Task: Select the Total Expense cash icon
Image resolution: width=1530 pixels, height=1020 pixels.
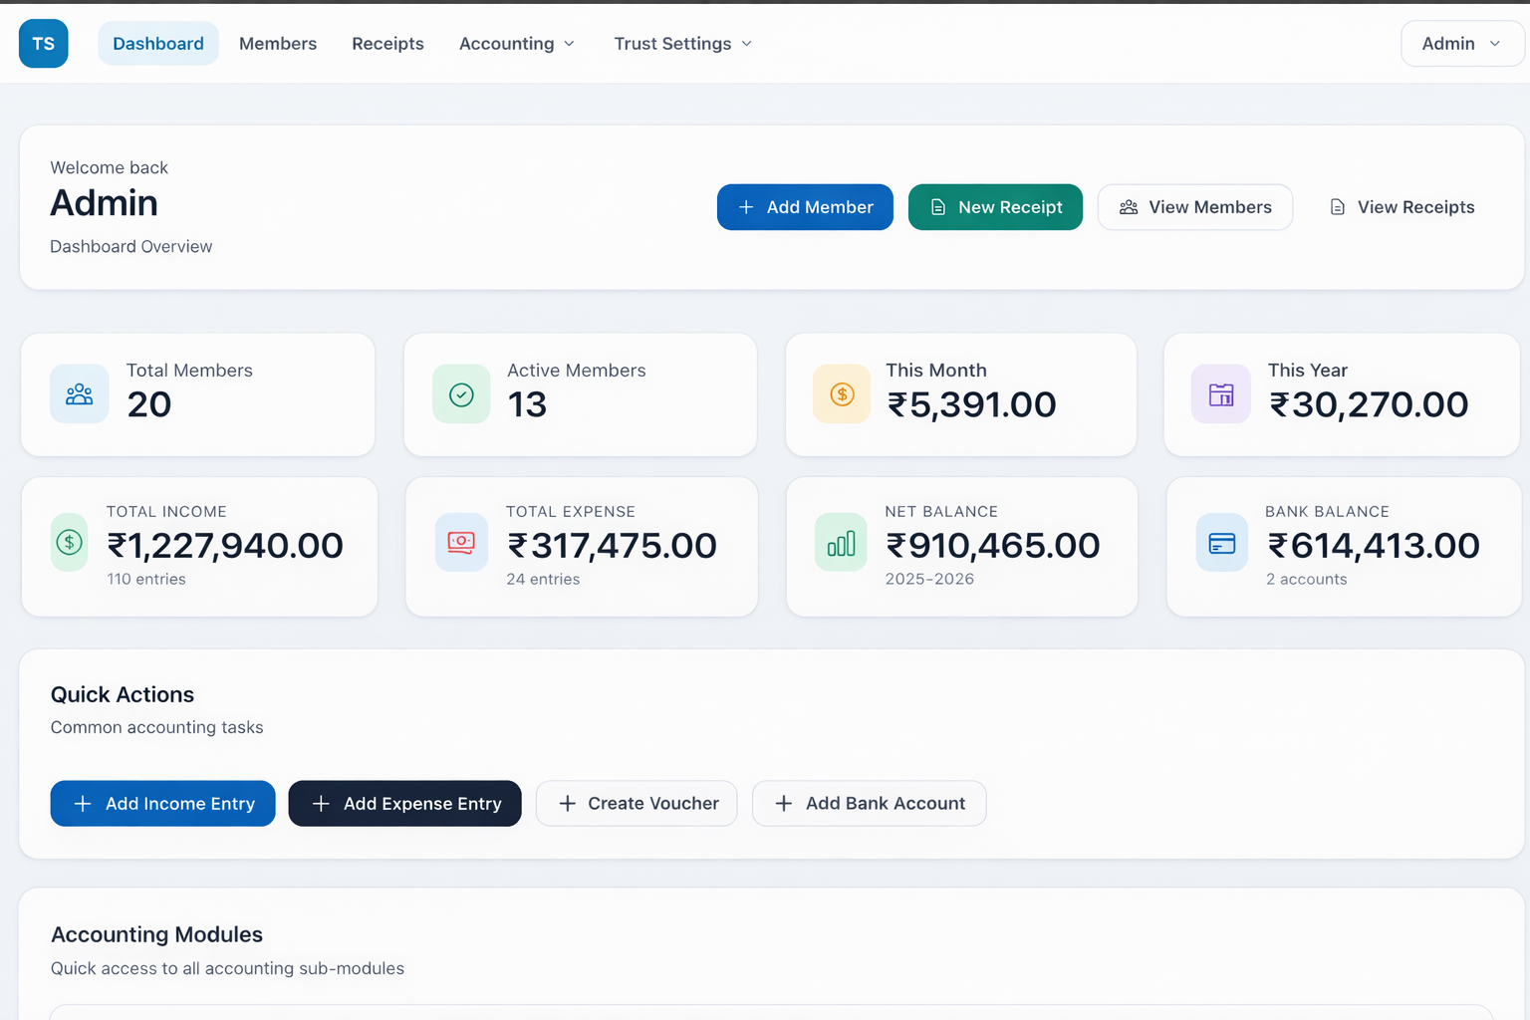Action: pos(460,543)
